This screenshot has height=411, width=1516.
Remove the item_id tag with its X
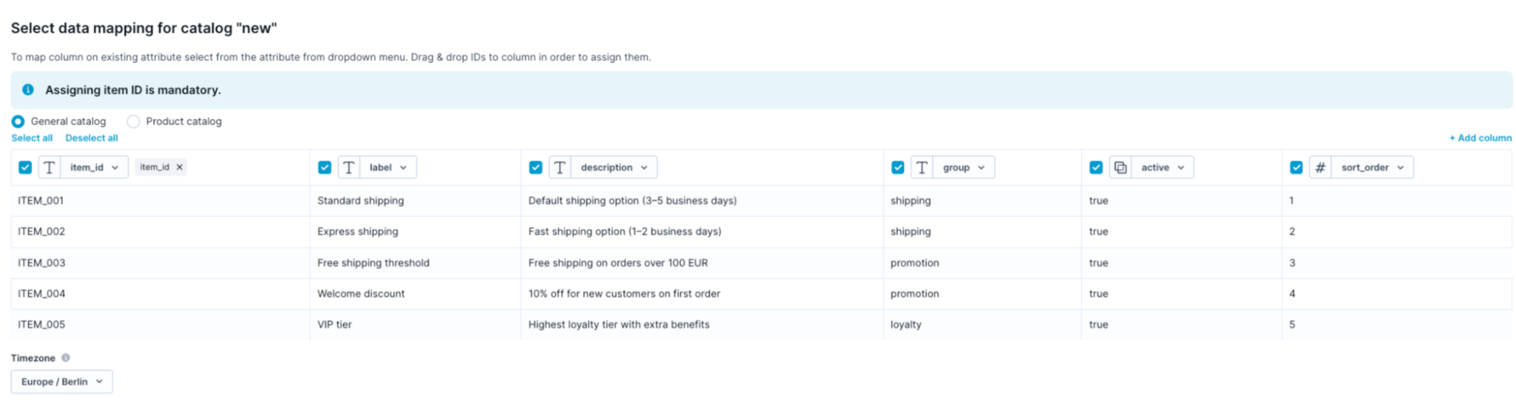tap(180, 168)
